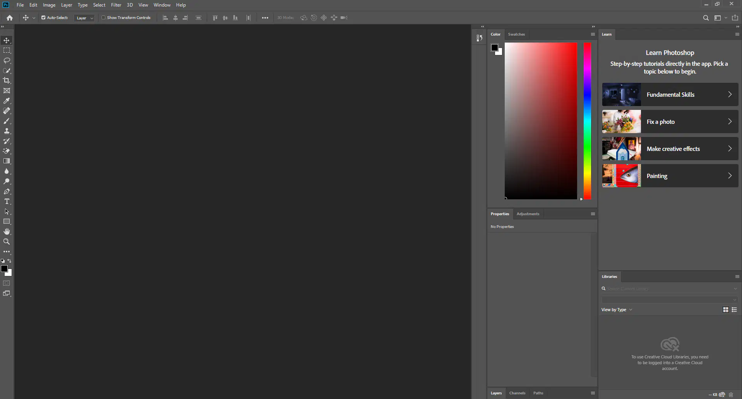This screenshot has height=399, width=742.
Task: Open the Libraries panel options menu
Action: click(x=737, y=277)
